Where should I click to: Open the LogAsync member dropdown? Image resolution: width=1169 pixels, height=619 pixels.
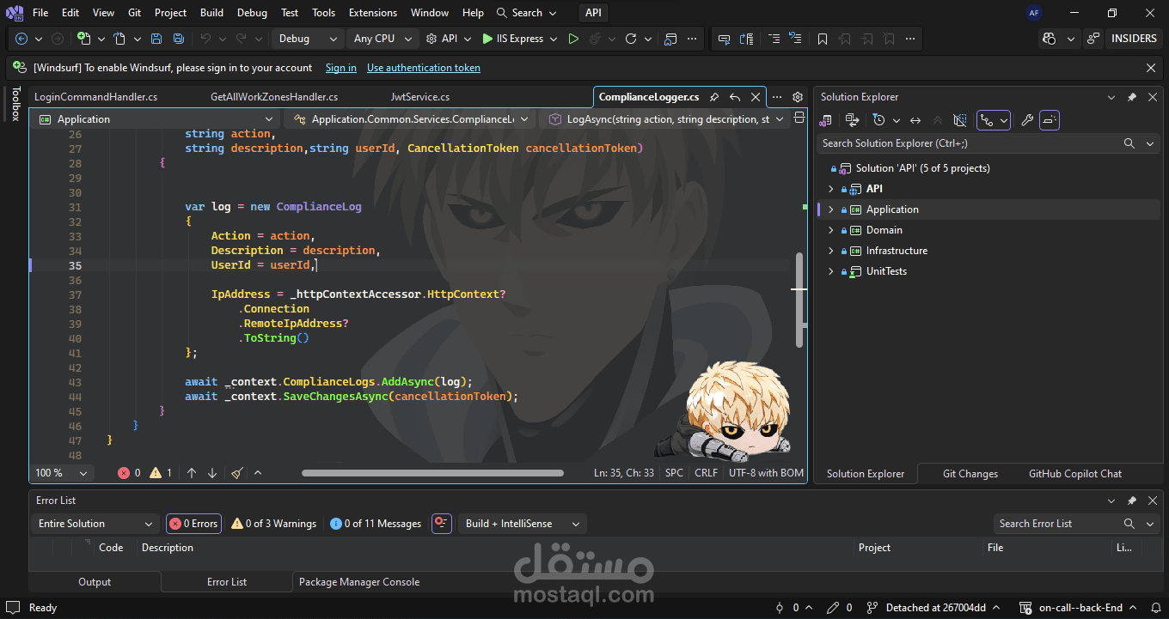pyautogui.click(x=666, y=119)
